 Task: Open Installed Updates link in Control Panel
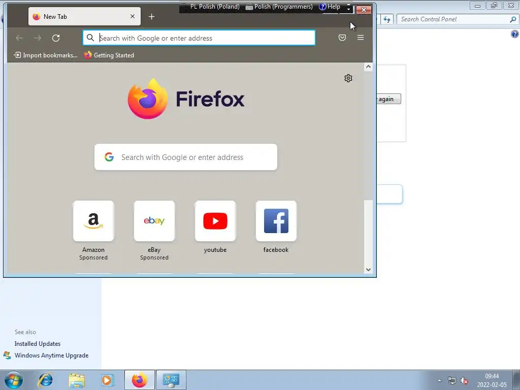pos(38,344)
